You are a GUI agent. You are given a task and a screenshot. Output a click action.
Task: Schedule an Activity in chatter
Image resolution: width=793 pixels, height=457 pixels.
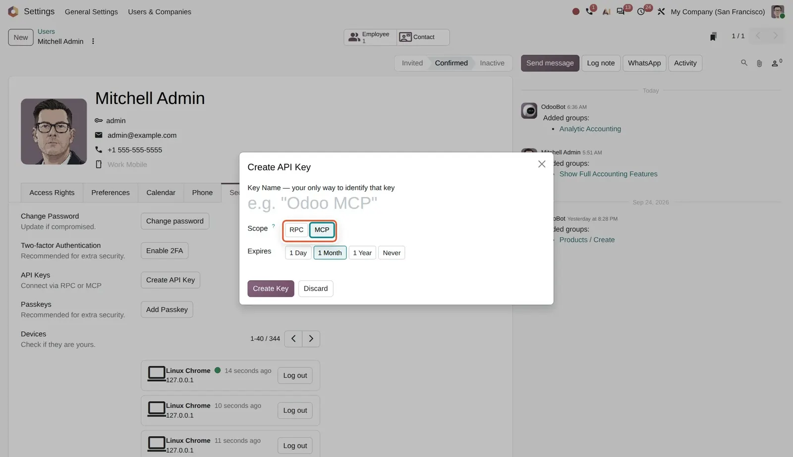(x=685, y=63)
